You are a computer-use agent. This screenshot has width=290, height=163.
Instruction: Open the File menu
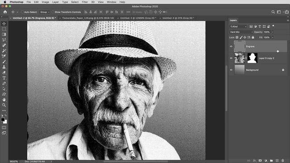click(29, 2)
